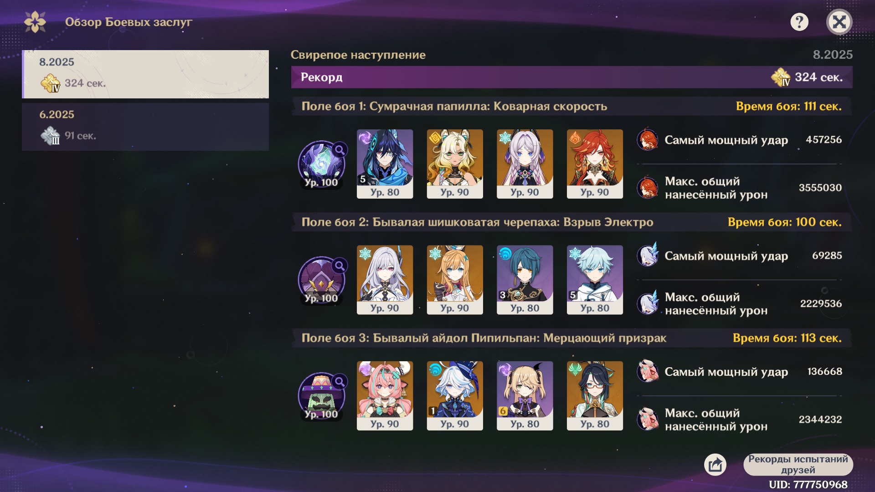Screen dimensions: 875x492
Task: Click the share arrow icon
Action: point(715,465)
